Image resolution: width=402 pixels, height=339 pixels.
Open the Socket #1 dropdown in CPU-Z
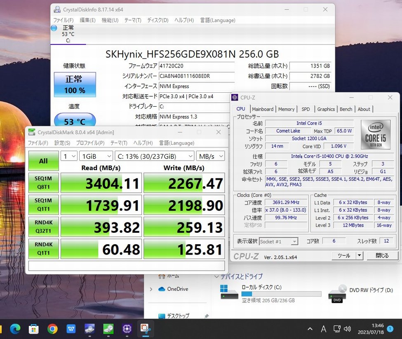coord(279,242)
